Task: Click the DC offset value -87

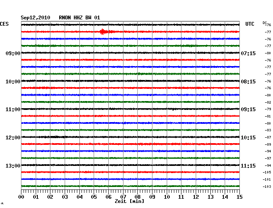Action: coord(268,138)
